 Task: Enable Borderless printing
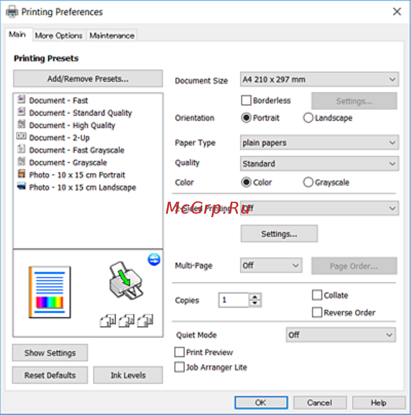(246, 100)
